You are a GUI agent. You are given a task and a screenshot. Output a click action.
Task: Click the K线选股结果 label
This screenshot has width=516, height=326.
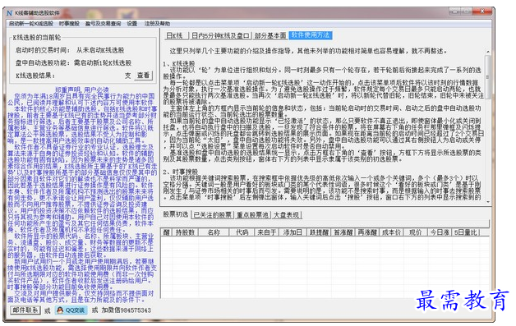35,76
